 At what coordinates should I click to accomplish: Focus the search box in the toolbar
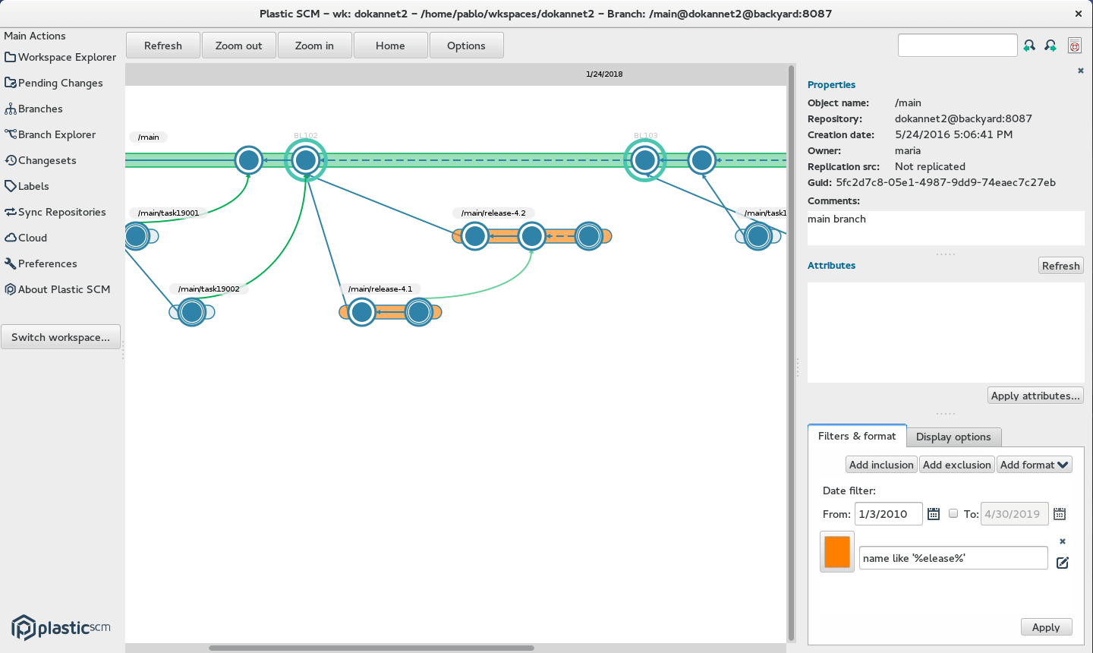coord(957,46)
